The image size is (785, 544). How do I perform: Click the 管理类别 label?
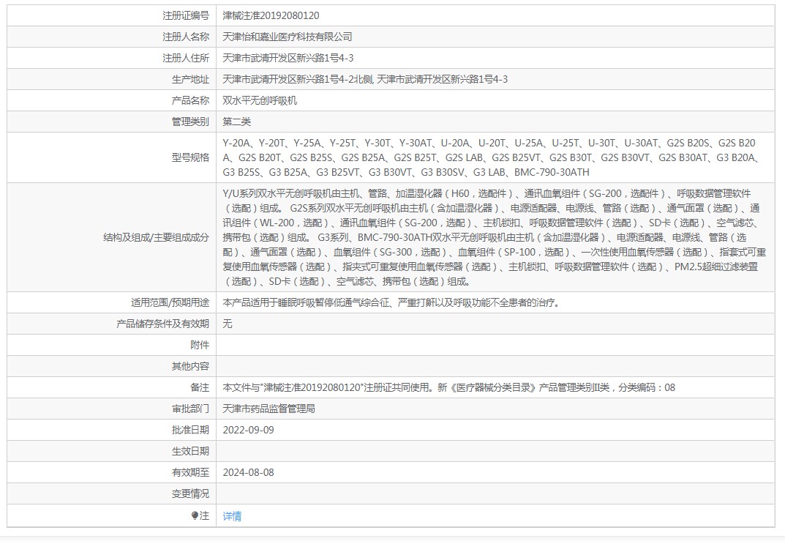[x=190, y=122]
